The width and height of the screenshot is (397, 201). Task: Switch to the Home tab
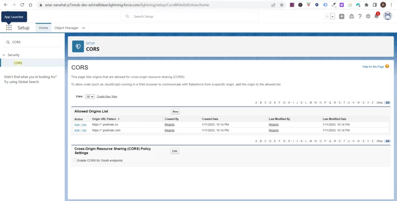pos(43,28)
